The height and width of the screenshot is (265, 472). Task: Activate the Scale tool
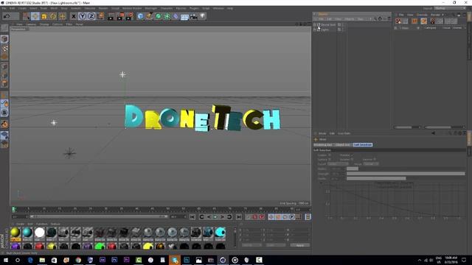[44, 16]
